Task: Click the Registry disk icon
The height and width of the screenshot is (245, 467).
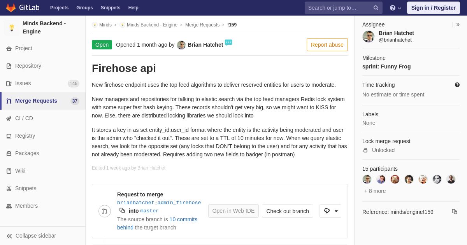Action: (9, 136)
